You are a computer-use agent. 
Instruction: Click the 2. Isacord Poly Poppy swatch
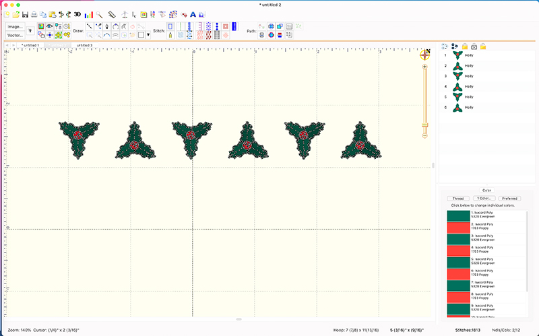click(458, 228)
